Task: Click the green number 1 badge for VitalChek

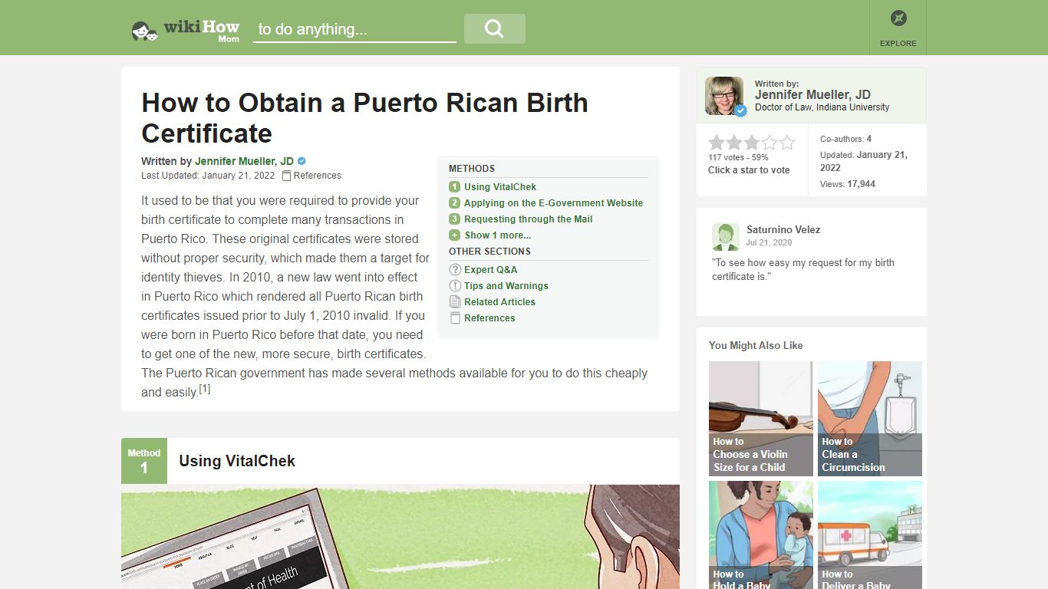Action: [455, 187]
